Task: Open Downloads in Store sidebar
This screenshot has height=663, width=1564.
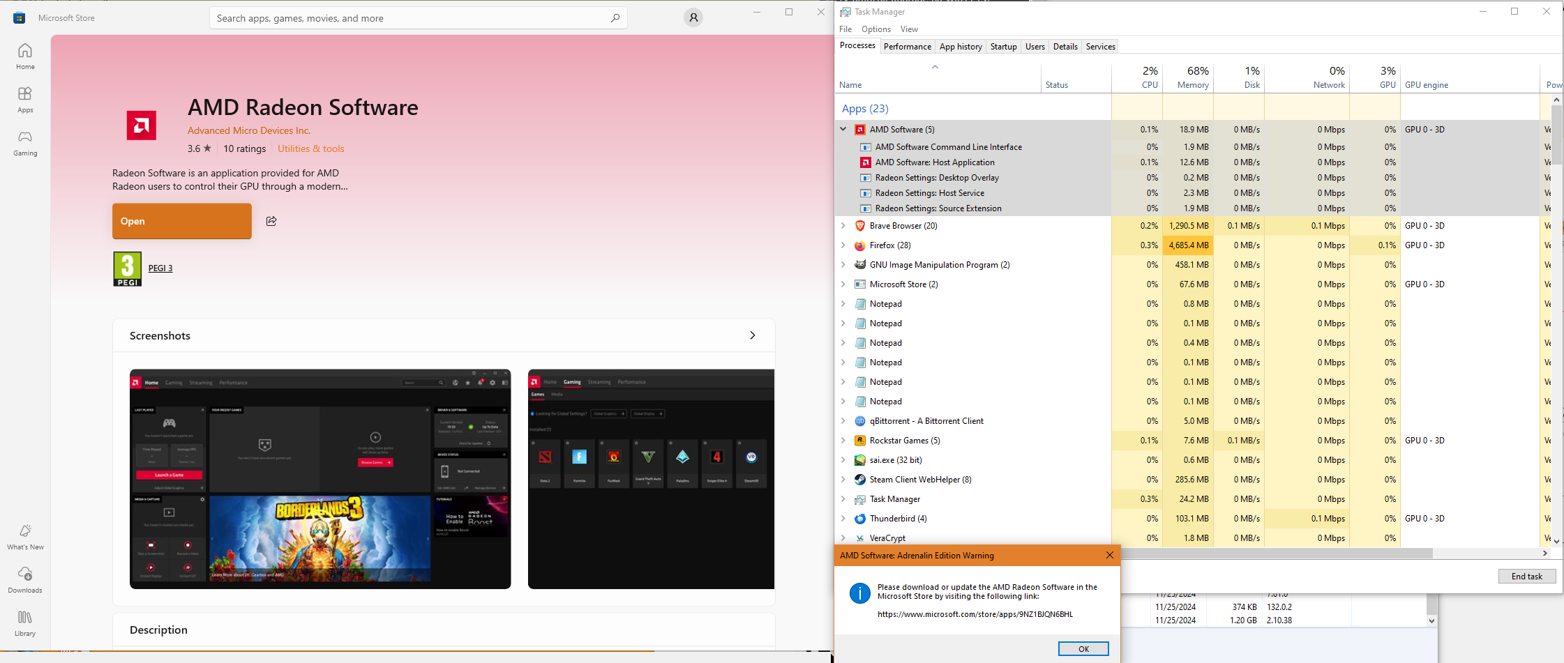Action: pyautogui.click(x=25, y=580)
